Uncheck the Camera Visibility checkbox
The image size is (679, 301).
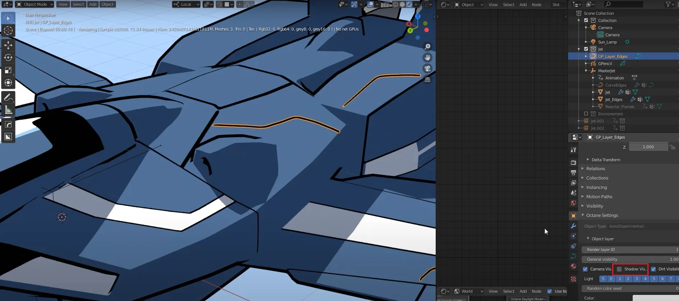[585, 269]
